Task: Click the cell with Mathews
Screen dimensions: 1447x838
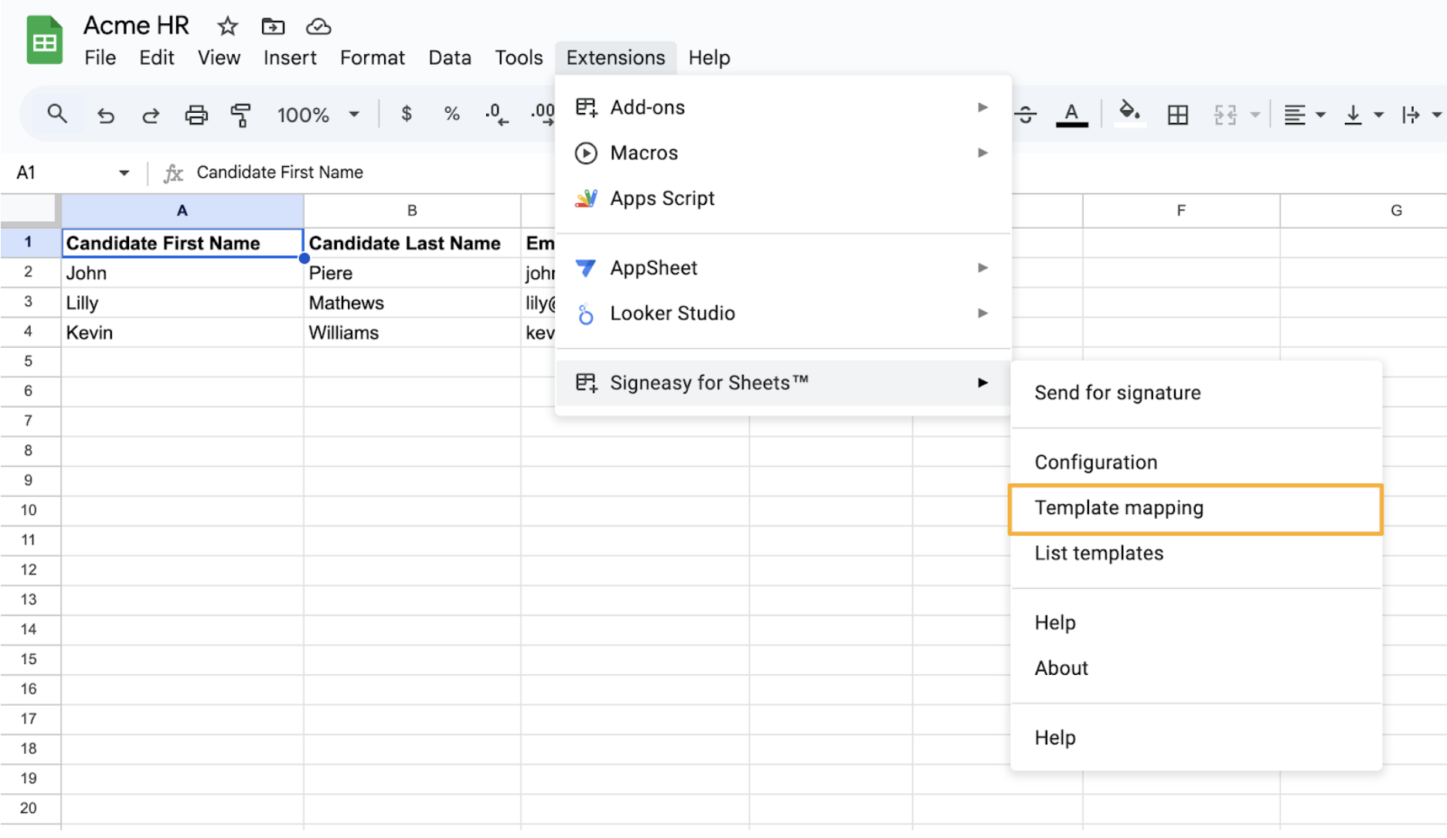Action: tap(412, 303)
